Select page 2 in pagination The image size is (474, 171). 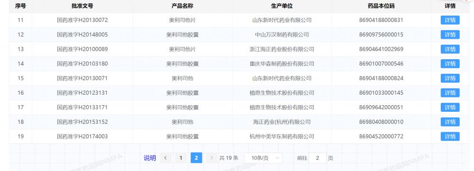[x=196, y=158]
